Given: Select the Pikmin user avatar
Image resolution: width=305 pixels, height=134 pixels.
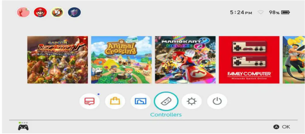Looking at the screenshot, I should coord(23,12).
